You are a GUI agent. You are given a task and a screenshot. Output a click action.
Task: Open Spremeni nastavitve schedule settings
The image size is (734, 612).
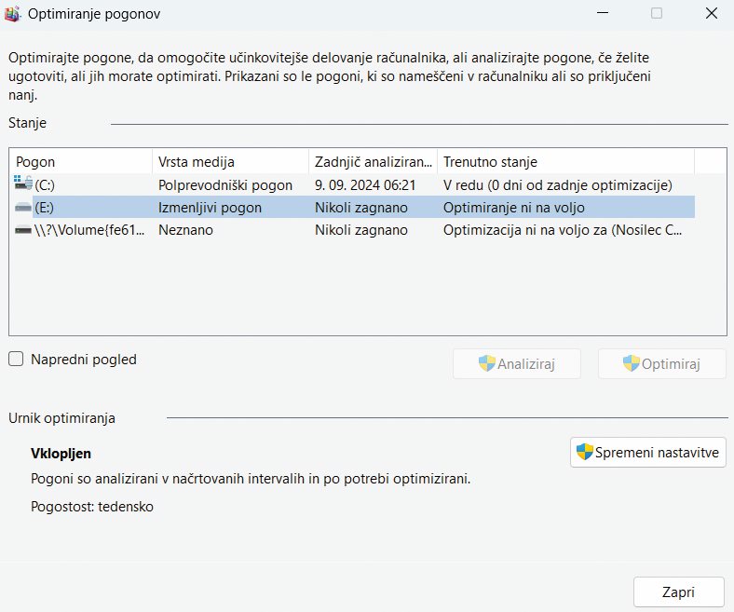point(648,453)
